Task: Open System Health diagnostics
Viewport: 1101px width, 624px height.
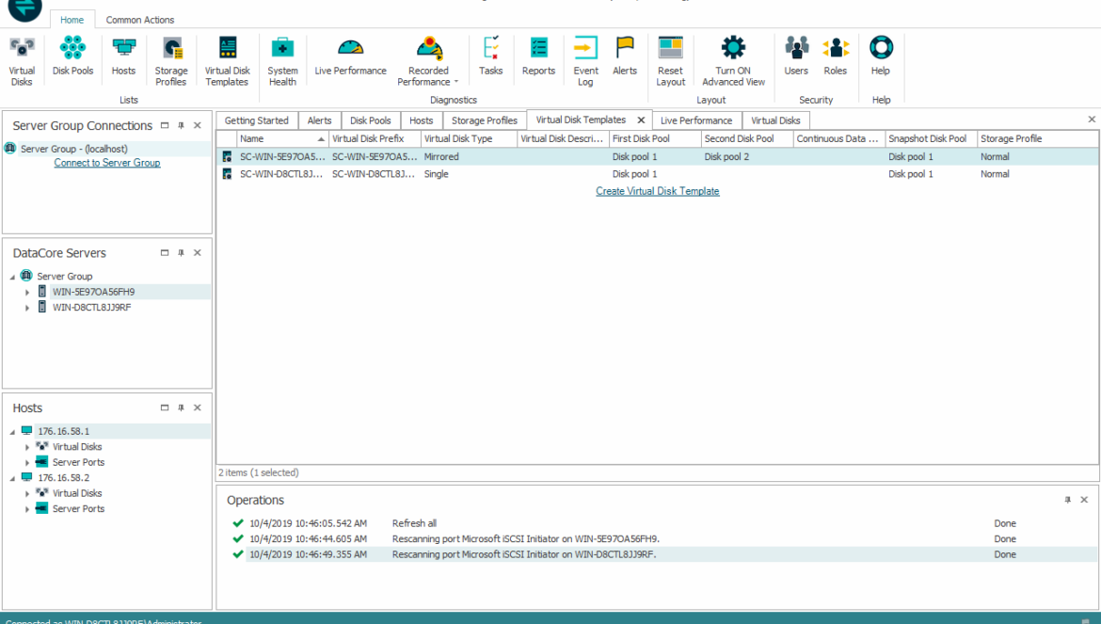Action: (x=282, y=61)
